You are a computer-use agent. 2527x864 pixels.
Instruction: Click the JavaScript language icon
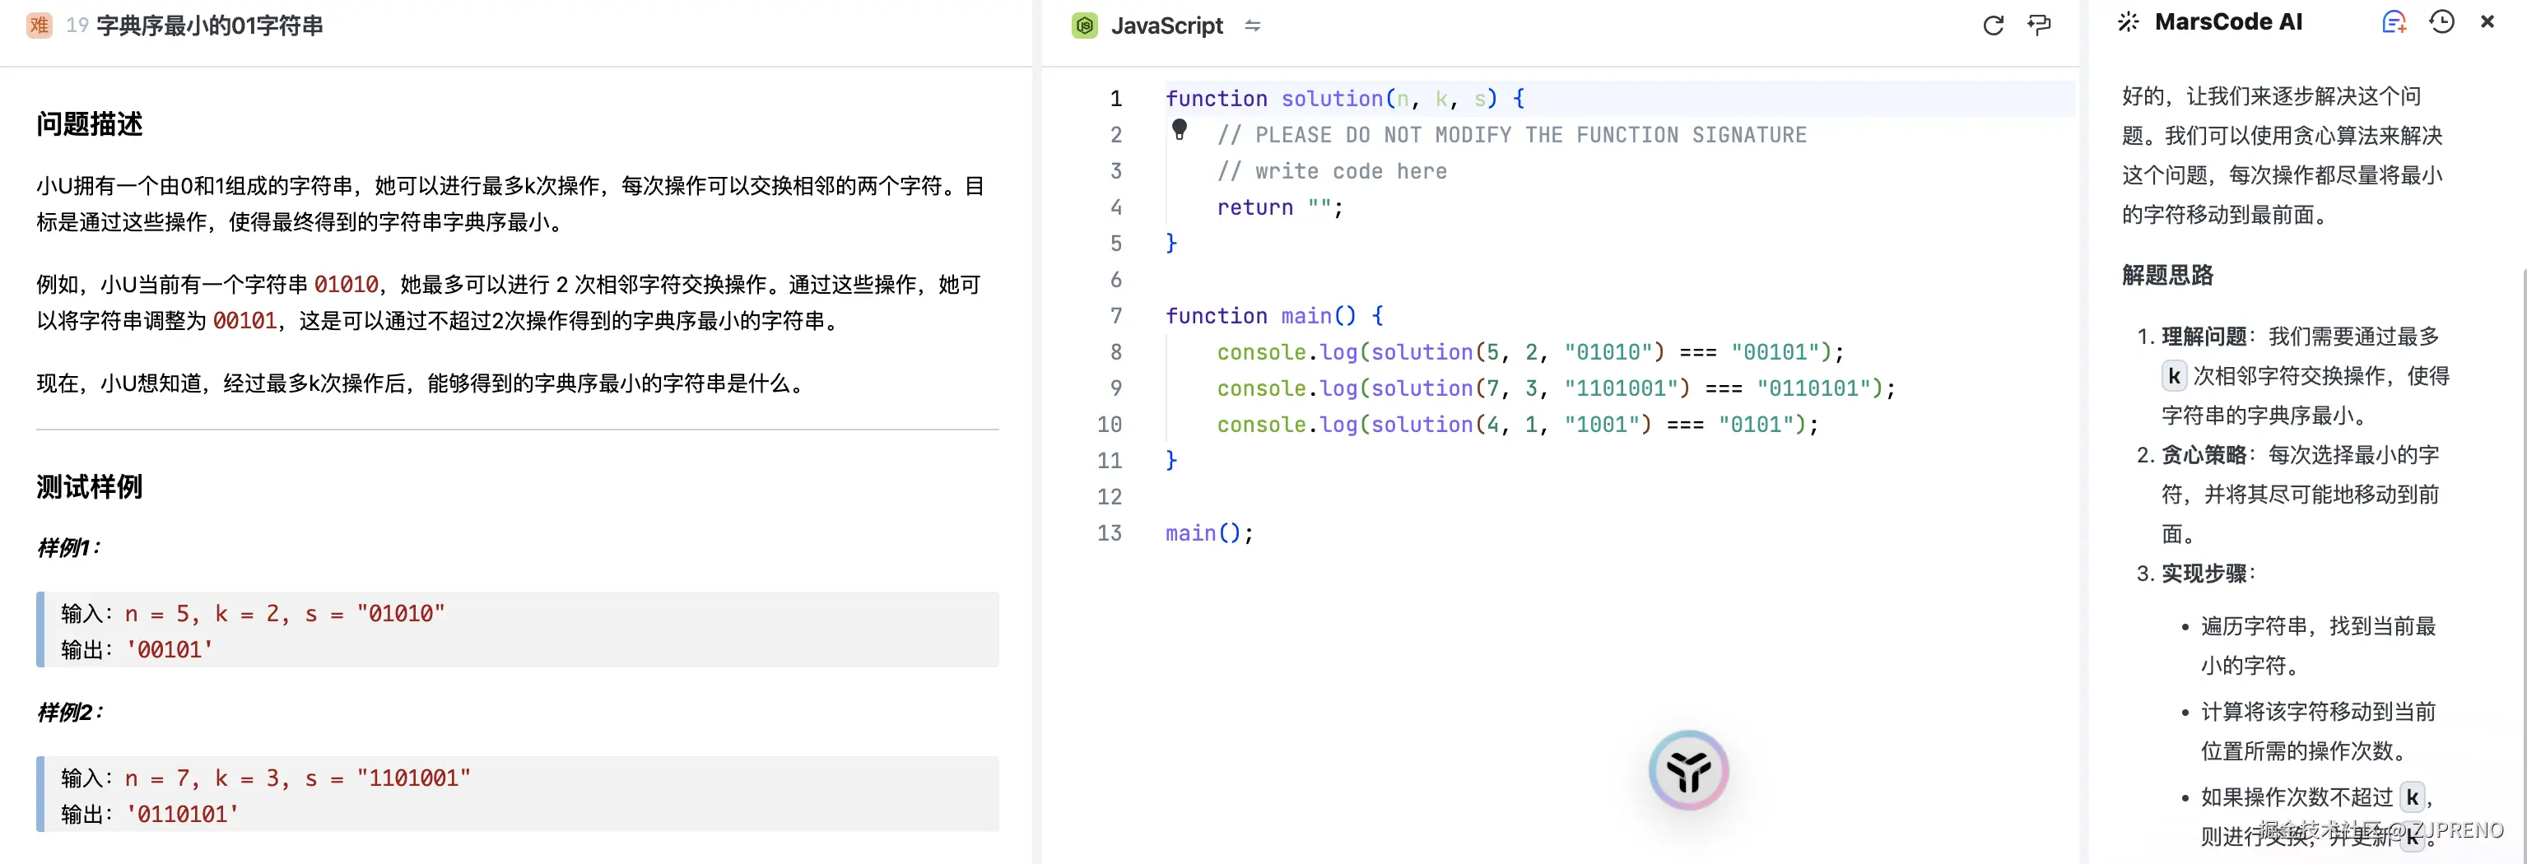click(1085, 26)
